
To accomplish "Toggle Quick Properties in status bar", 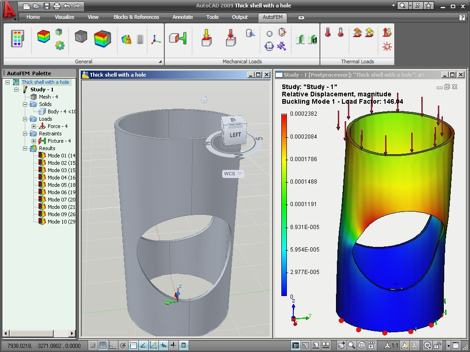I will [184, 346].
